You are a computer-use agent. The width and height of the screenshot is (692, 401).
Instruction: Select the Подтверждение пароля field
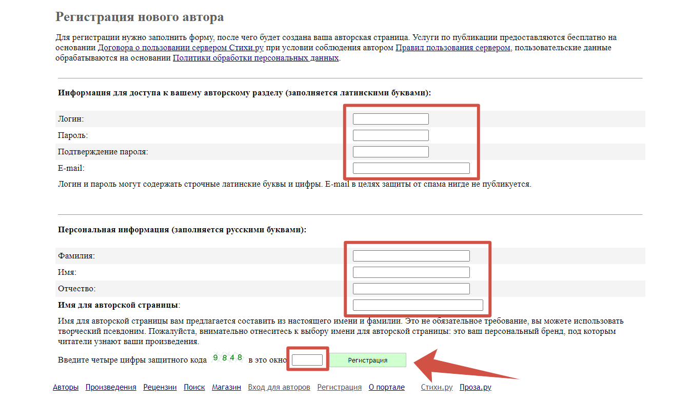point(390,152)
